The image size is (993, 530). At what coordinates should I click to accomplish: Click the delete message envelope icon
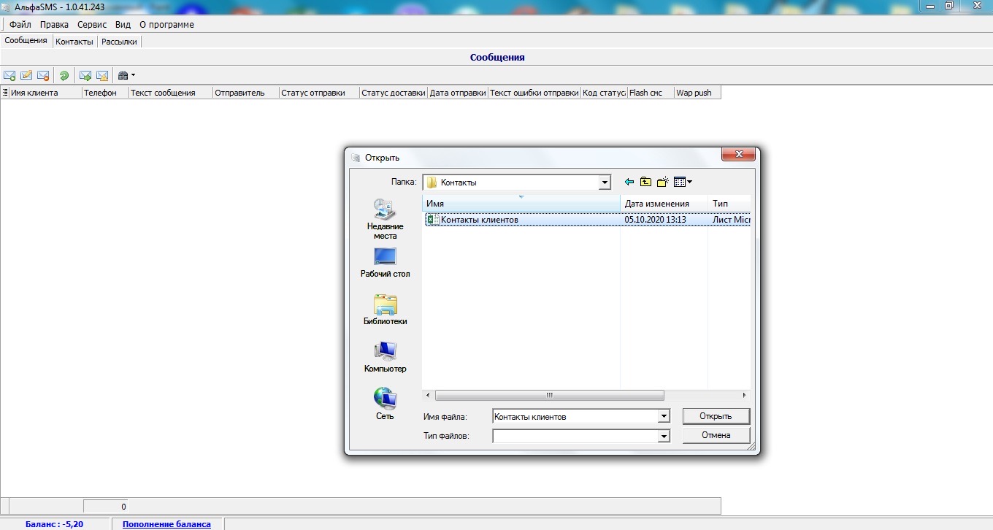[x=43, y=75]
